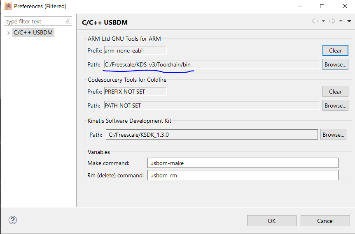This screenshot has height=234, width=355.
Task: Browse for Kinetis SDK path
Action: click(333, 135)
